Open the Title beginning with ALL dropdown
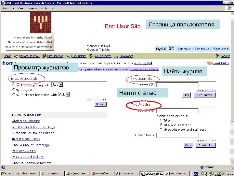 pos(57,84)
